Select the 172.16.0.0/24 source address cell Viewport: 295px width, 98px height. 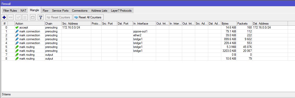point(76,27)
